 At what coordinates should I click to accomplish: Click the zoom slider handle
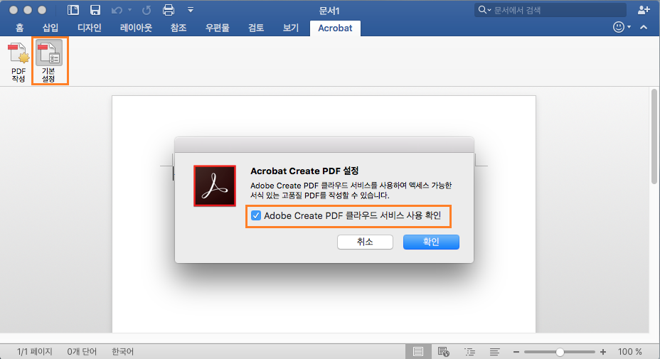(x=560, y=352)
